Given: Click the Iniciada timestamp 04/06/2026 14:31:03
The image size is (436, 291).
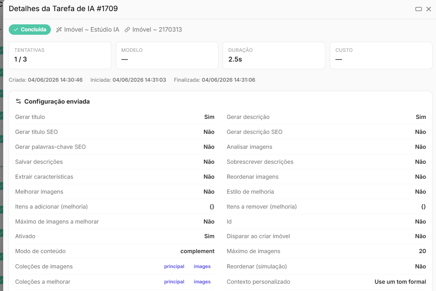Looking at the screenshot, I should (x=139, y=80).
